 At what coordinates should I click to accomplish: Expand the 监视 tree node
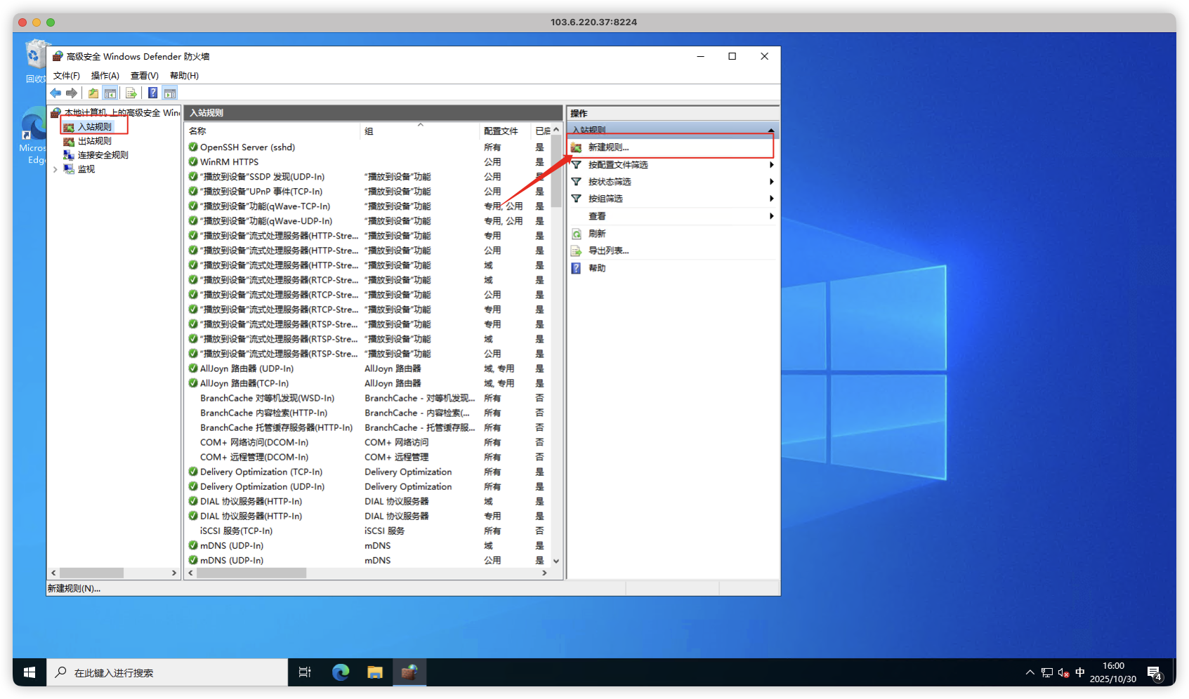(55, 169)
